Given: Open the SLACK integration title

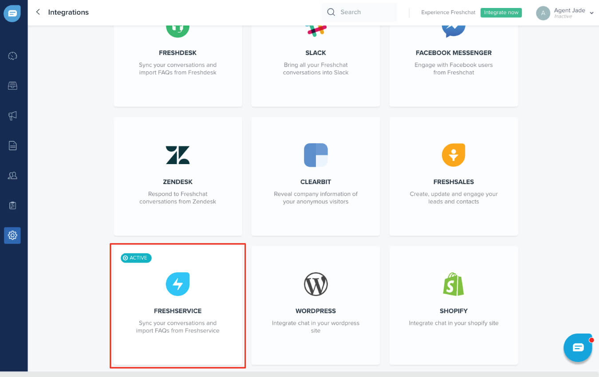Looking at the screenshot, I should point(316,53).
